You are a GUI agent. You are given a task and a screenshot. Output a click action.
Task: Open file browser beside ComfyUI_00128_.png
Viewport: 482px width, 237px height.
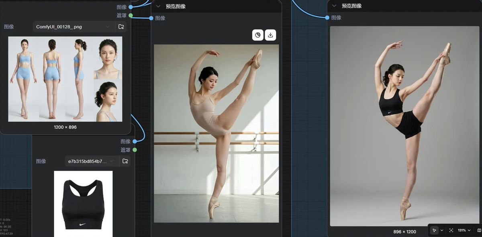pos(121,27)
